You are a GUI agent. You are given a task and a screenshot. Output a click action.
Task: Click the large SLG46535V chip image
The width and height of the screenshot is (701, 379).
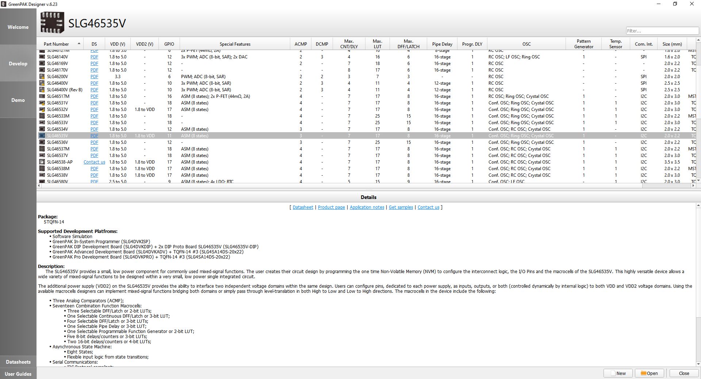(52, 23)
